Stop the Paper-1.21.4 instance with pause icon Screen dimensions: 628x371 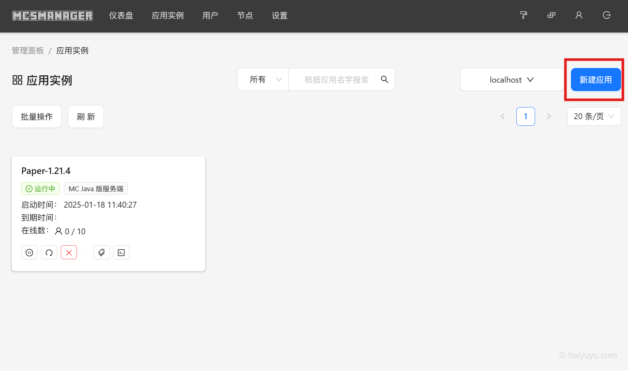click(29, 252)
